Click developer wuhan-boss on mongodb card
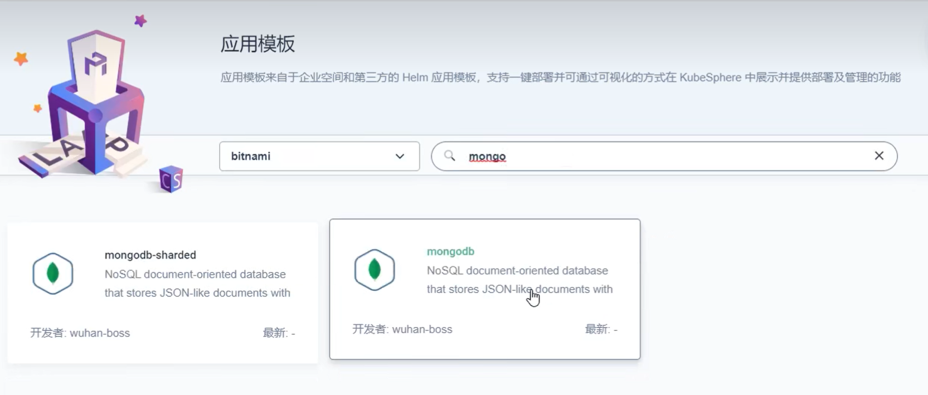Image resolution: width=928 pixels, height=395 pixels. (402, 329)
